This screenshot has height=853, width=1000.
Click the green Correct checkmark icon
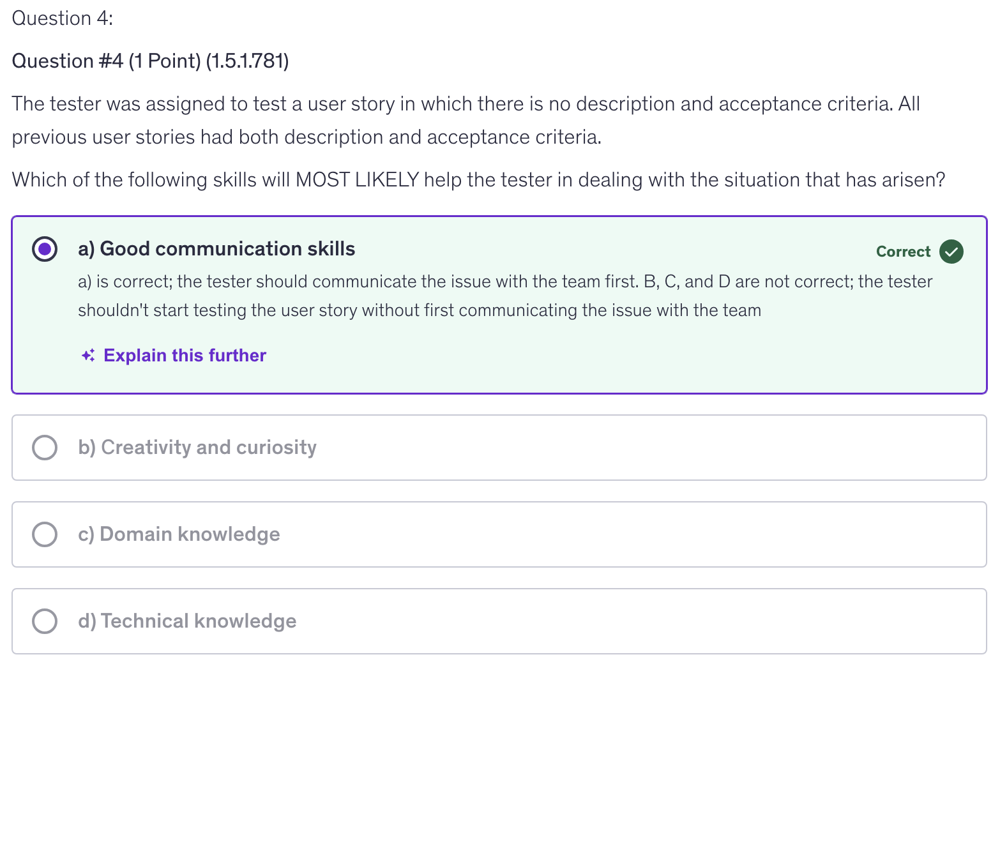click(x=951, y=252)
